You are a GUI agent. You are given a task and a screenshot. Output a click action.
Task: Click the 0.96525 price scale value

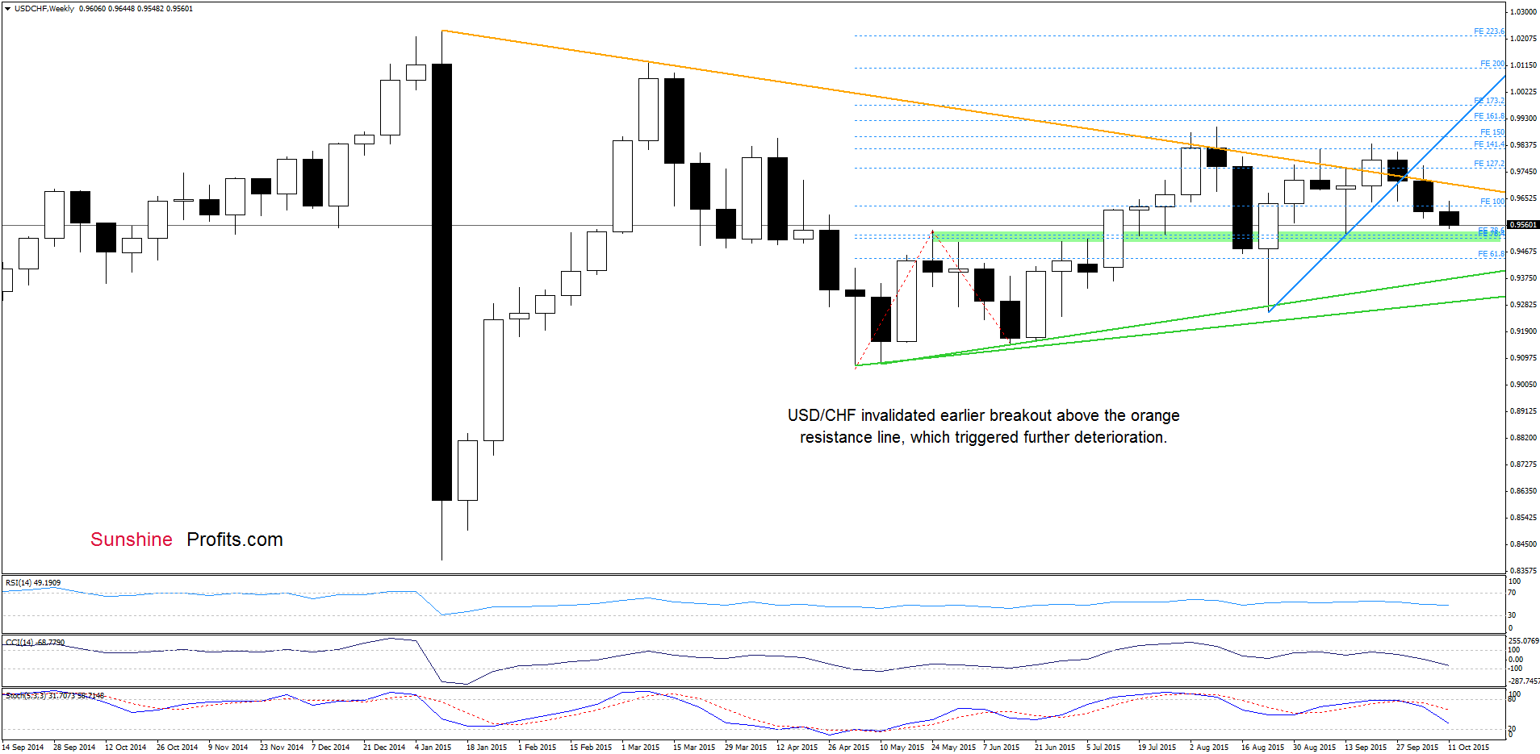coord(1523,198)
